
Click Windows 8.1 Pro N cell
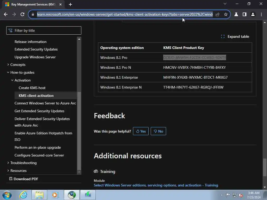pyautogui.click(x=116, y=67)
